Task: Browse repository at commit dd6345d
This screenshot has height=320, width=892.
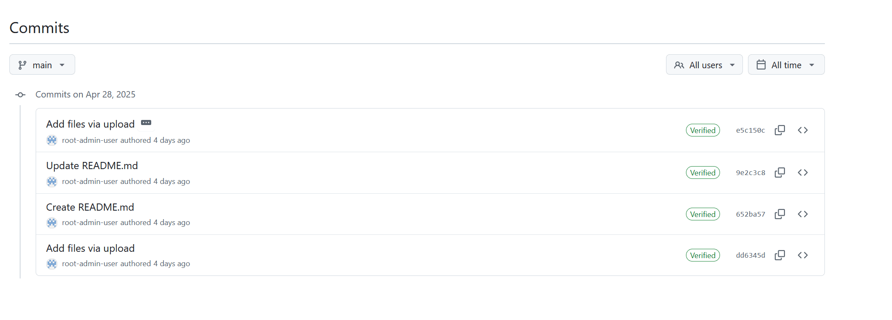Action: pos(803,255)
